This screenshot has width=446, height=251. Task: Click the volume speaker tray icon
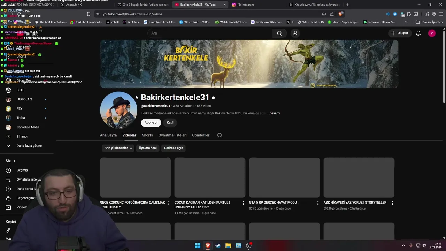(424, 245)
